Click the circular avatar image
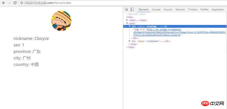 click(x=61, y=21)
